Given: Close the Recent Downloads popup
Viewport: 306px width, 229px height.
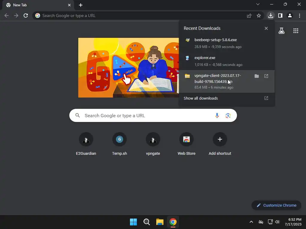Looking at the screenshot, I should tap(266, 28).
